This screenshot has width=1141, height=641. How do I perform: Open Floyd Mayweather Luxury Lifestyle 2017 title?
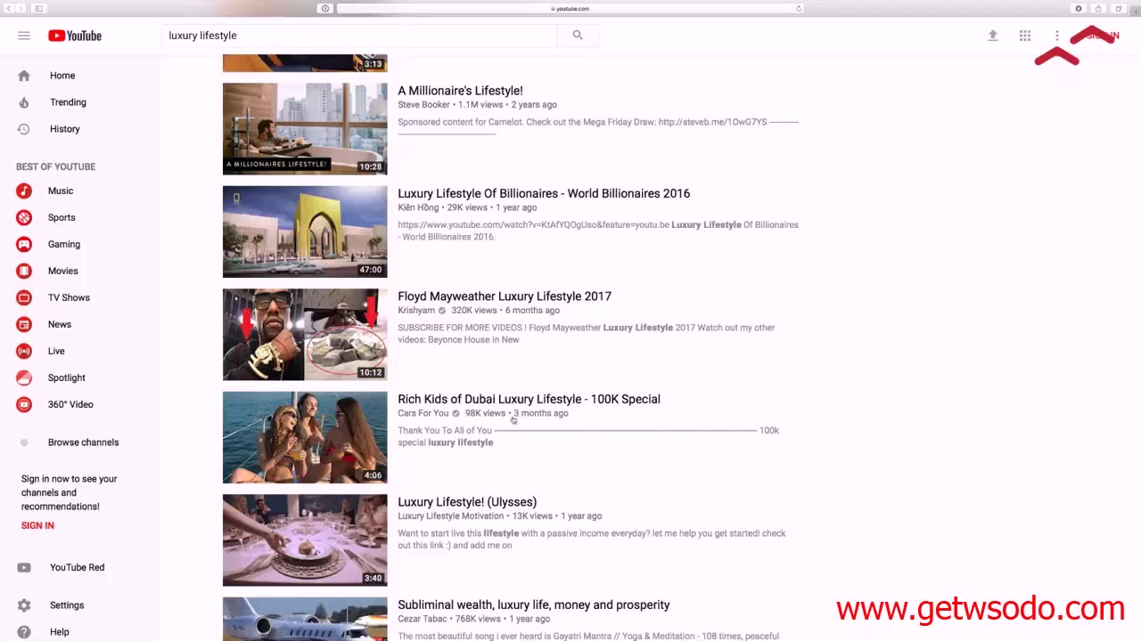(x=505, y=296)
